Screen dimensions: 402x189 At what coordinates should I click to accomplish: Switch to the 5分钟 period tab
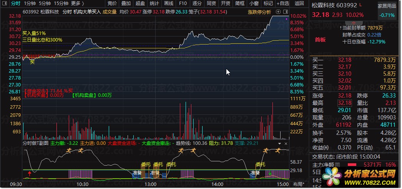pyautogui.click(x=45, y=3)
